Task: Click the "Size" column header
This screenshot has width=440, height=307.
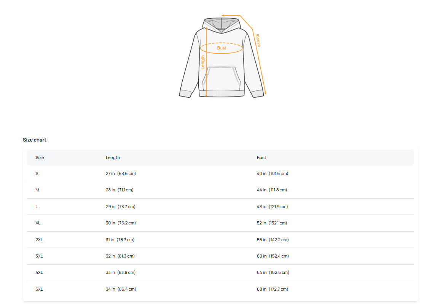Action: tap(40, 157)
